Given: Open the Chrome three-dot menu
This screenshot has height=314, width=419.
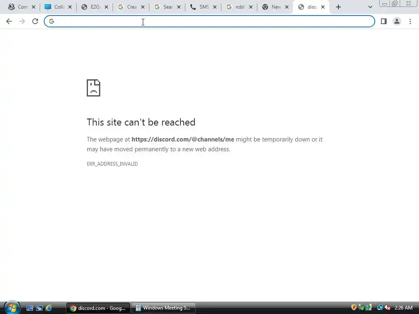Looking at the screenshot, I should click(x=410, y=21).
